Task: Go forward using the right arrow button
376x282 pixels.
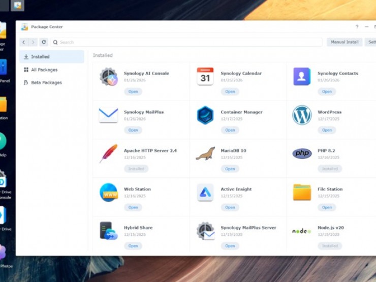Action: tap(33, 42)
